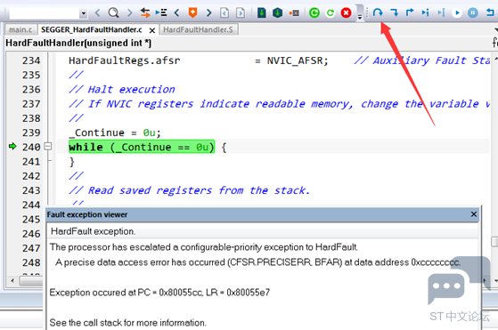The height and width of the screenshot is (330, 498).
Task: Switch to the HardFaultHandler.S tab
Action: pyautogui.click(x=198, y=30)
